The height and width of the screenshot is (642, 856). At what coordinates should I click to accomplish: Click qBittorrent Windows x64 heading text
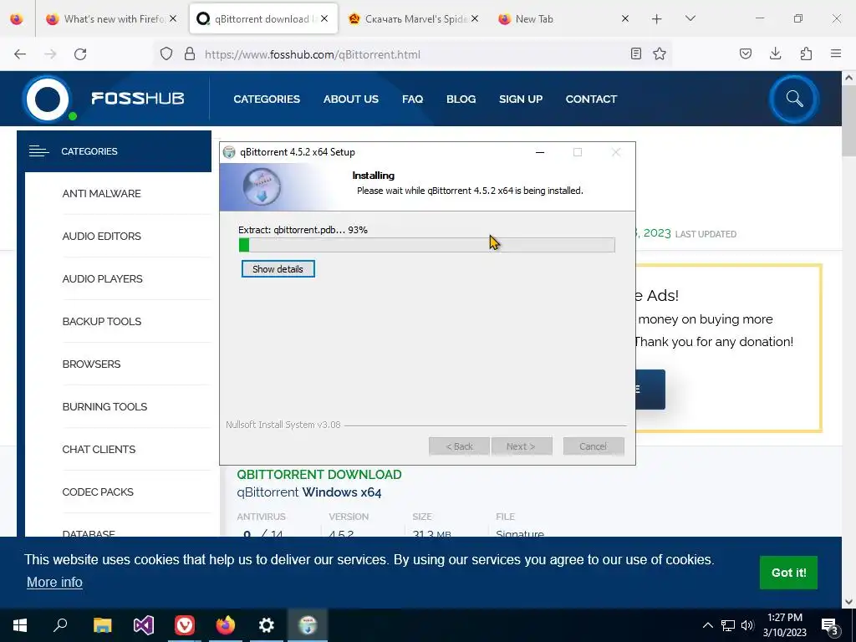tap(309, 492)
